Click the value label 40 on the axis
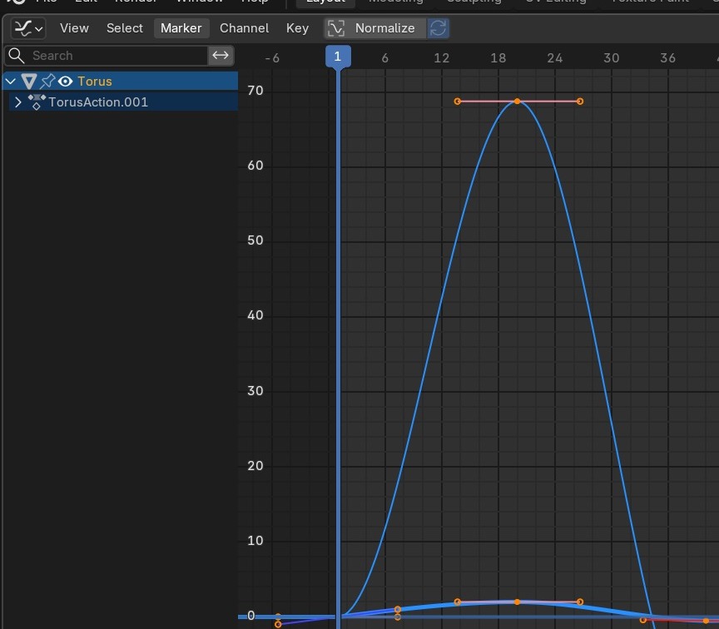719x629 pixels. tap(255, 315)
